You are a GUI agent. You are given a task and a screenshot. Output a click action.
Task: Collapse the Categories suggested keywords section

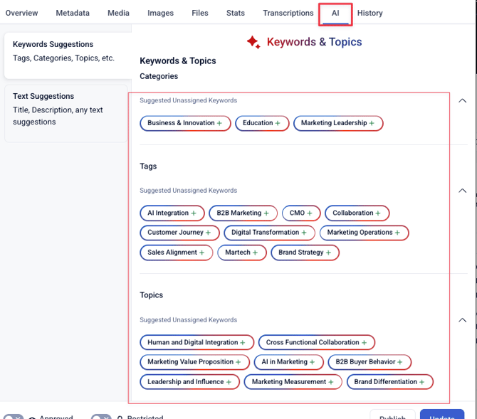pyautogui.click(x=462, y=101)
